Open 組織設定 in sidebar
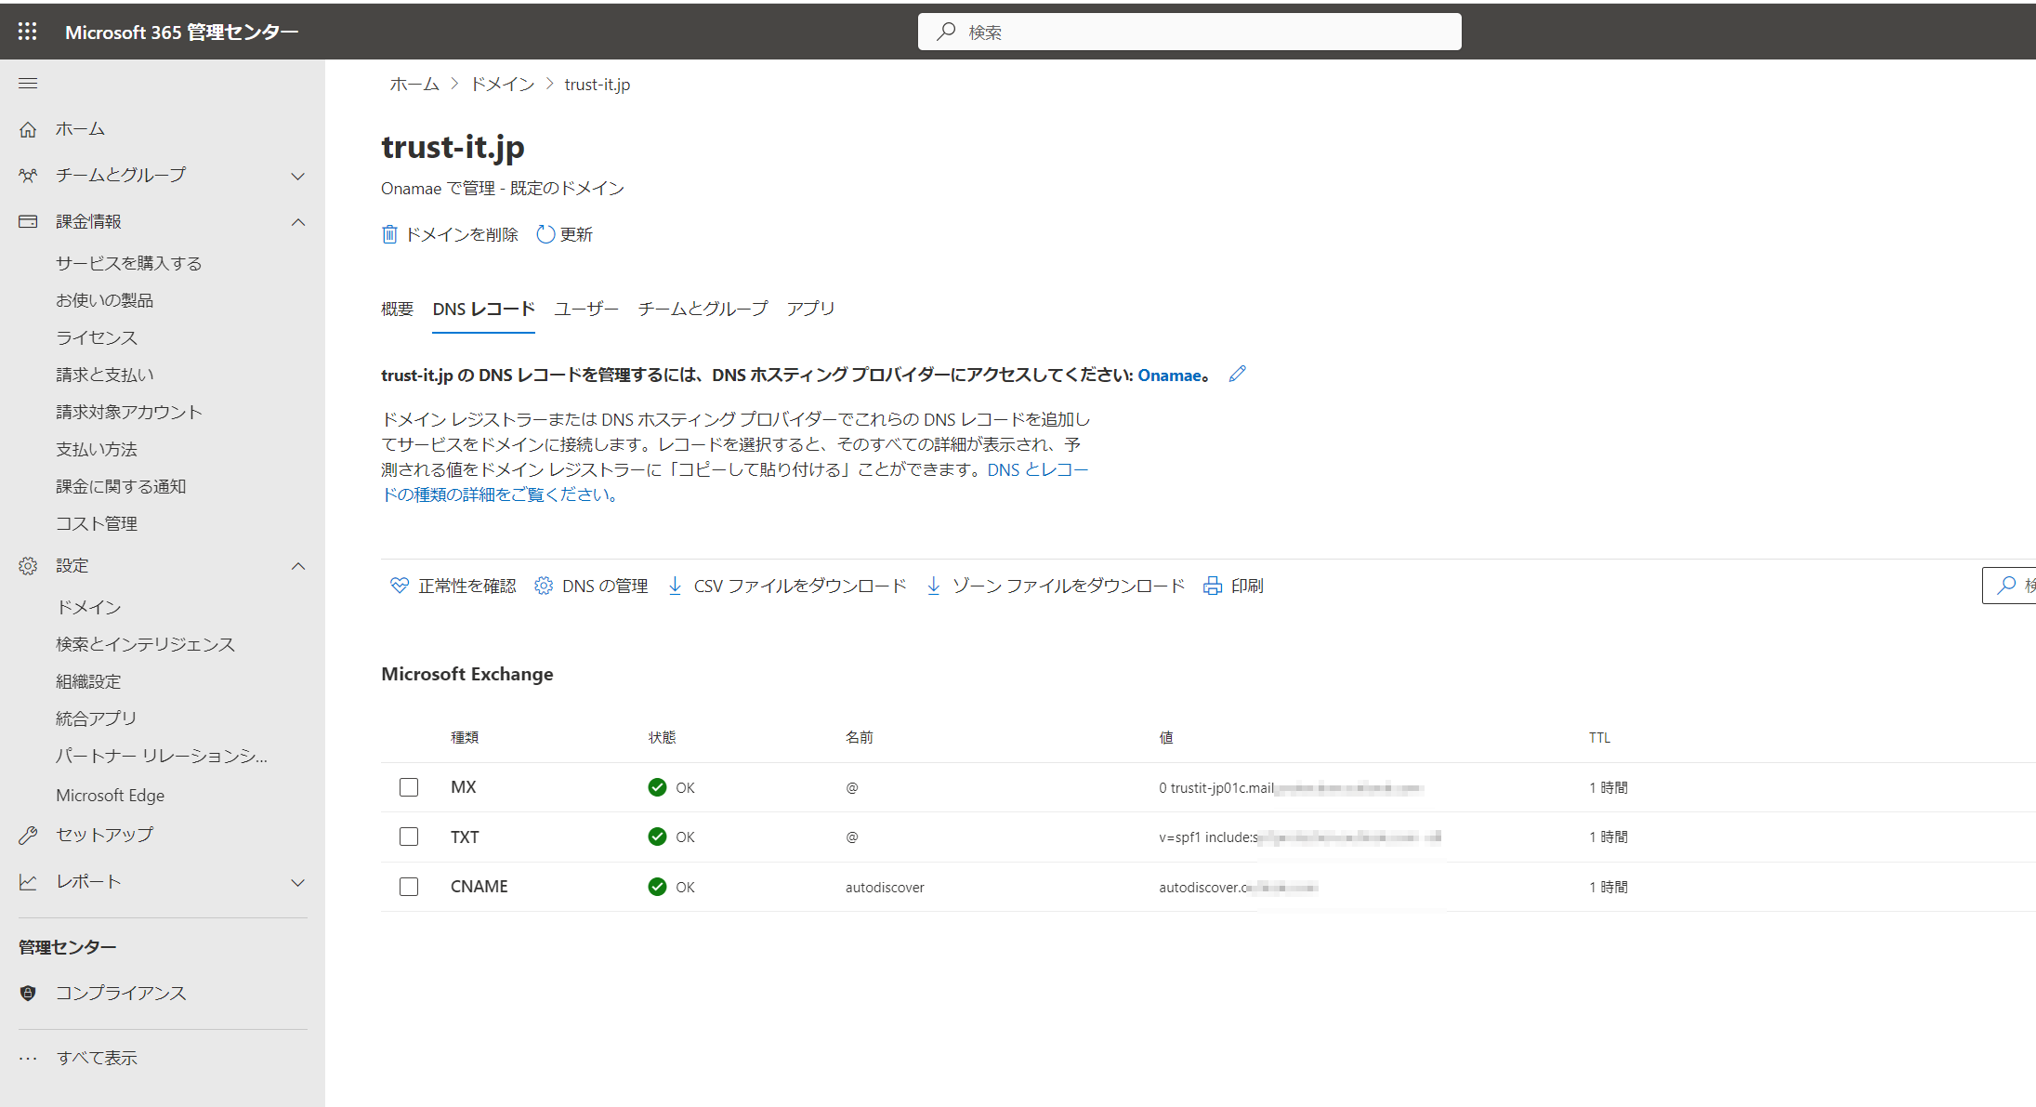 coord(88,681)
